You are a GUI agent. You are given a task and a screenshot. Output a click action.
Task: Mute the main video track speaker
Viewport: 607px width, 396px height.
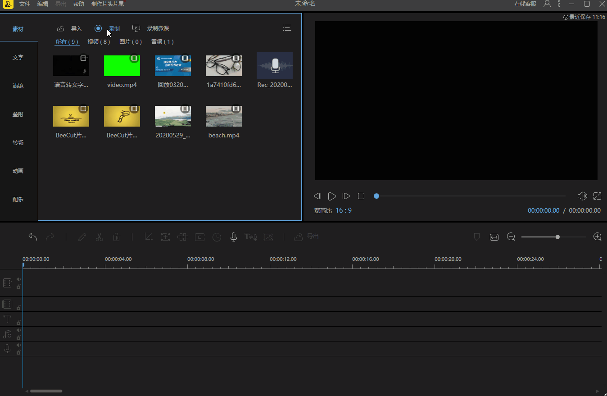pos(18,280)
